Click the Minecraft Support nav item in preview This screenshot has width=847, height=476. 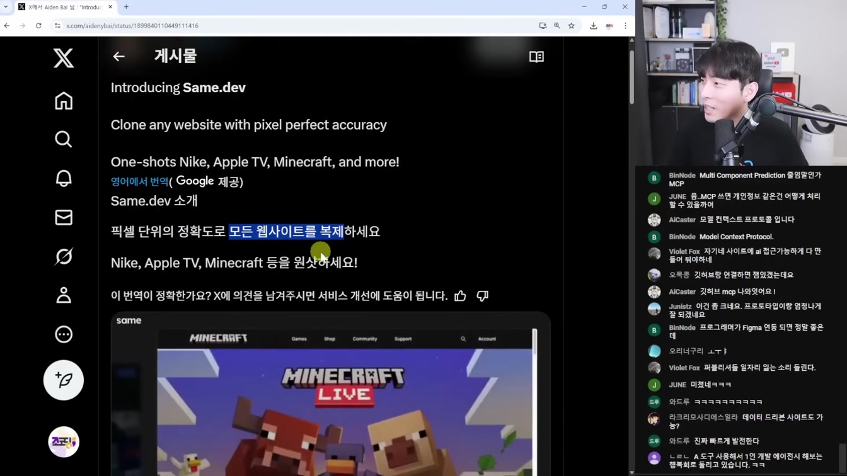[403, 339]
